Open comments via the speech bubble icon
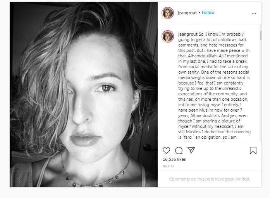 click(179, 150)
